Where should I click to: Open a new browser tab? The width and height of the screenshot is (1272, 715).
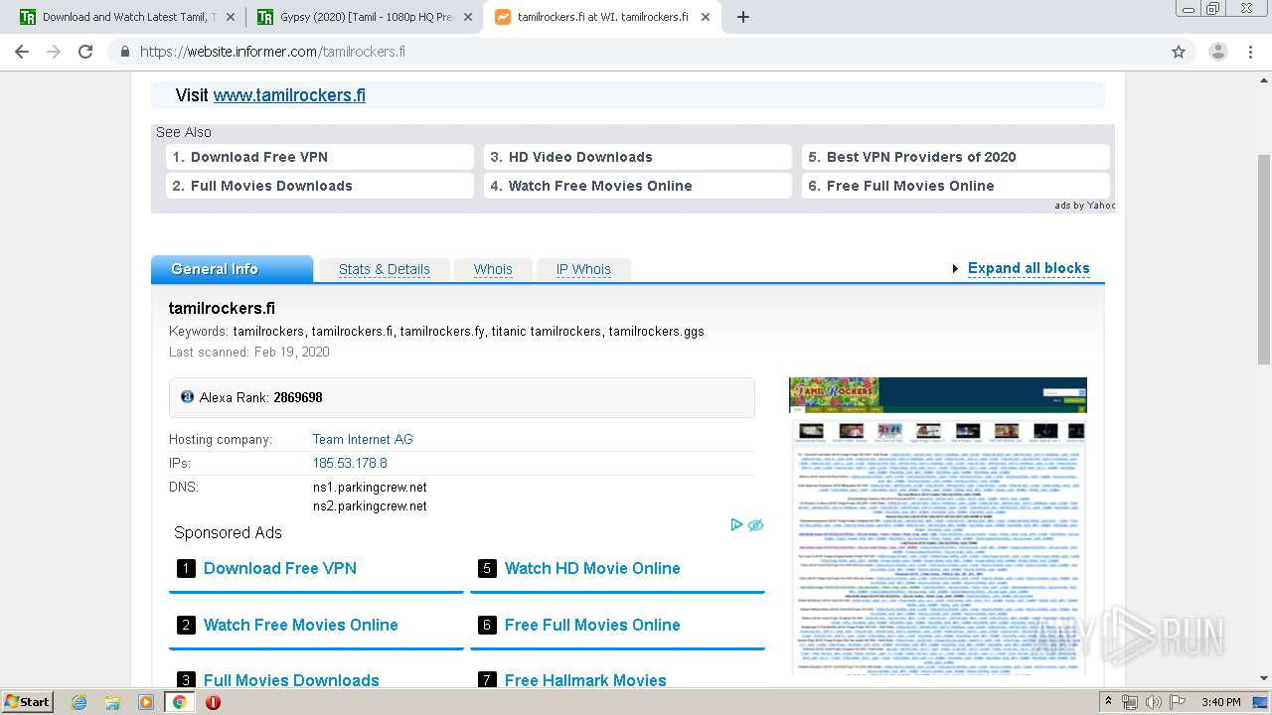[743, 17]
